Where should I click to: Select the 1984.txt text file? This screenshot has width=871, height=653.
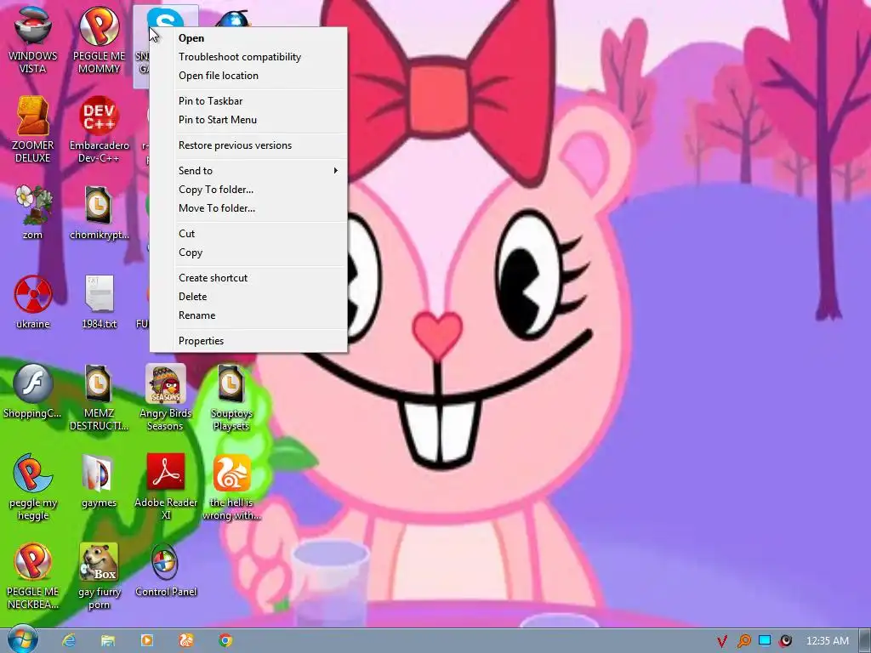click(x=99, y=302)
